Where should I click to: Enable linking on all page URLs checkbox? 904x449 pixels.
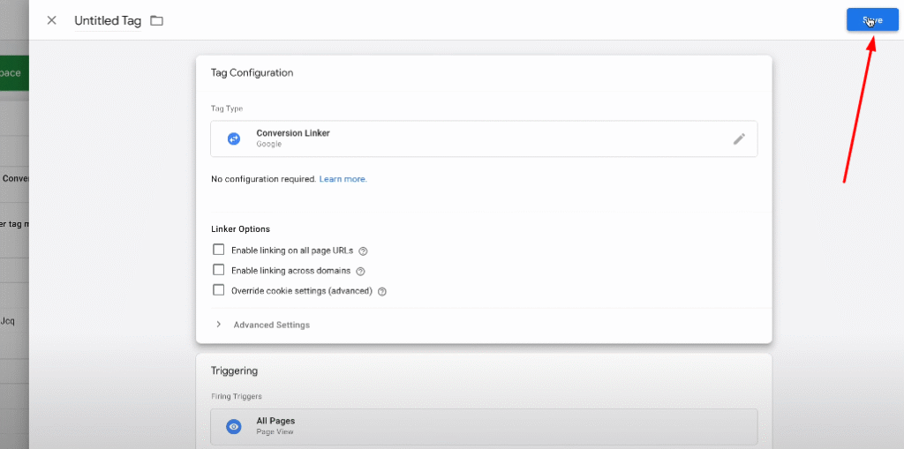(x=219, y=250)
